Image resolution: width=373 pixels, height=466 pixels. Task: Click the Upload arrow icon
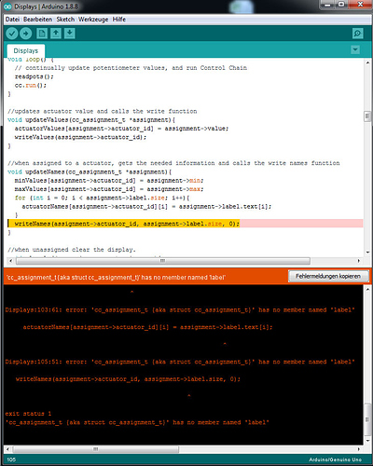[x=26, y=34]
